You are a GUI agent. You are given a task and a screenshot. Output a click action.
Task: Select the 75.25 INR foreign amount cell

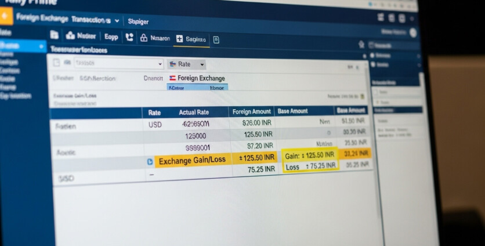[x=262, y=169]
